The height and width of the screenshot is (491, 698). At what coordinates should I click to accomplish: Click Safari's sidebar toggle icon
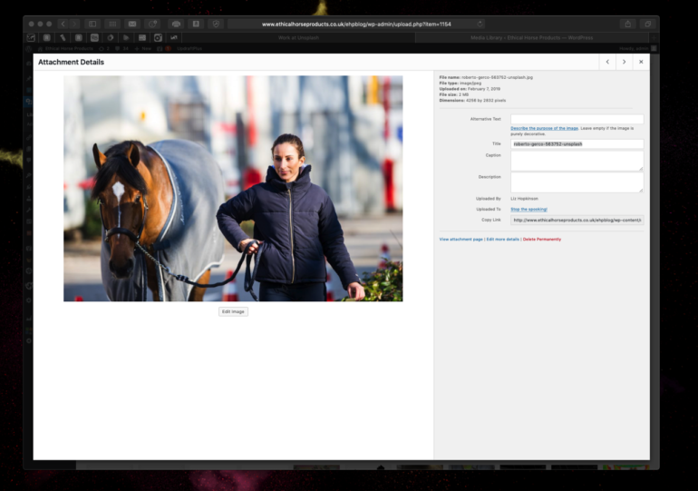[92, 24]
